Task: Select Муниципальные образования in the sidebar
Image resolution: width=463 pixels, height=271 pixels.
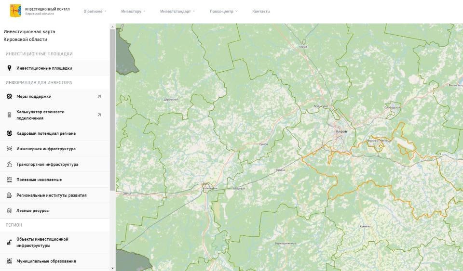Action: 46,261
